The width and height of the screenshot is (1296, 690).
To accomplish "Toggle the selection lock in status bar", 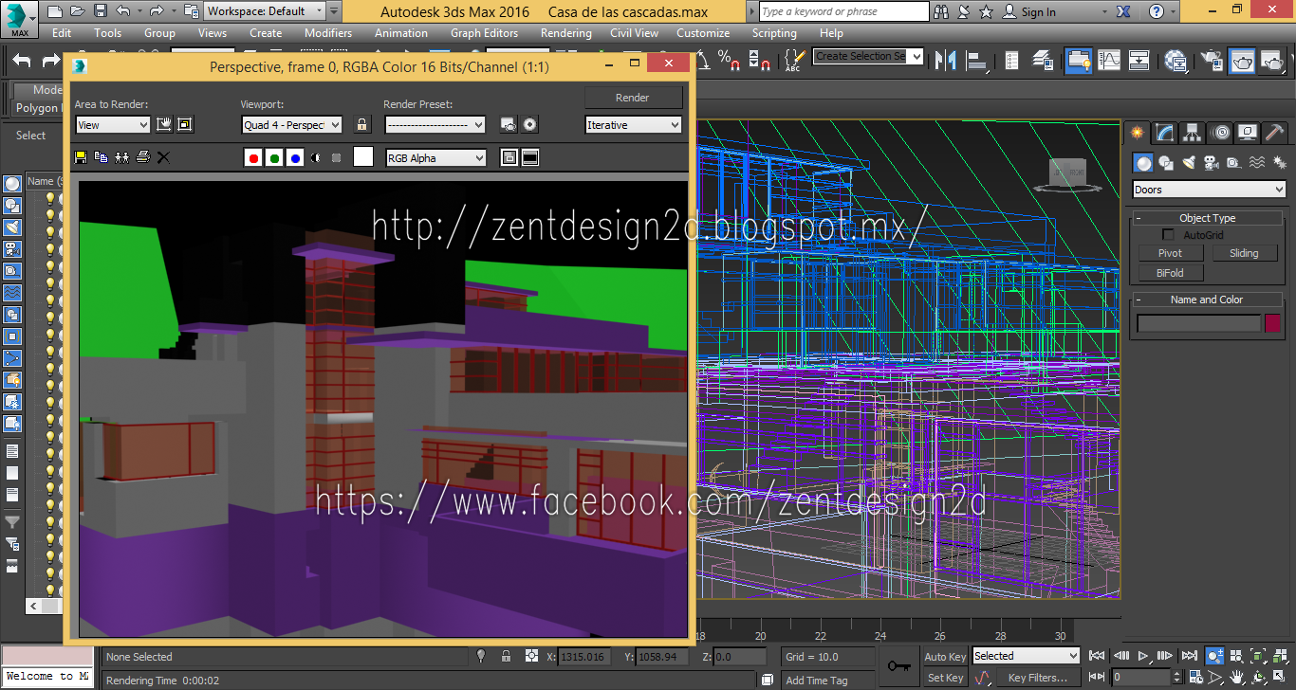I will 506,656.
